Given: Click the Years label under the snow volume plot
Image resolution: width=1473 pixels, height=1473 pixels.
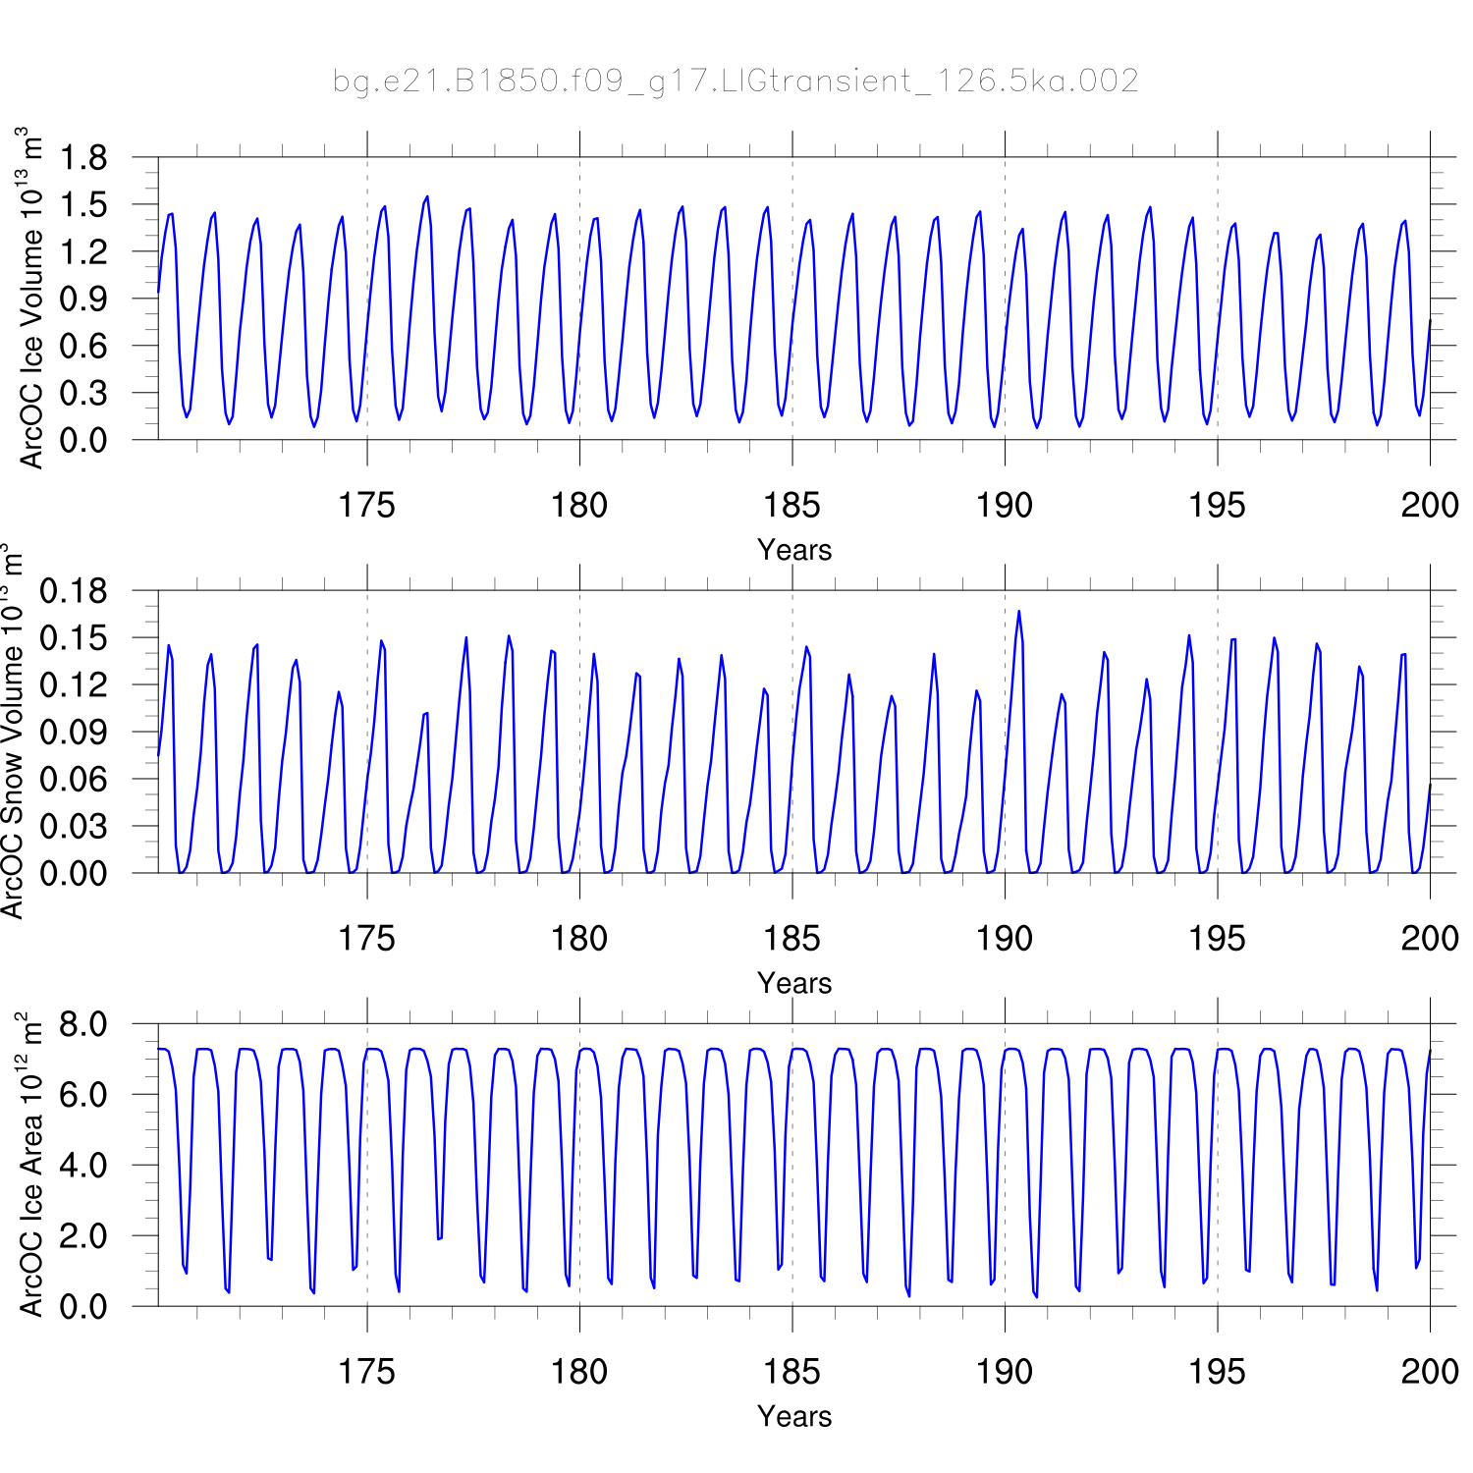Looking at the screenshot, I should (793, 983).
